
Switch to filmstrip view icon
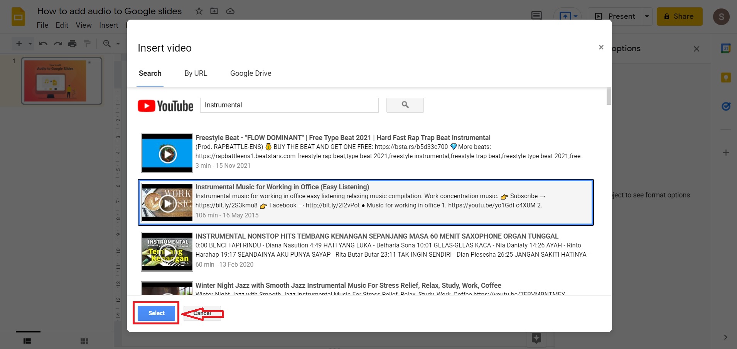[x=27, y=341]
